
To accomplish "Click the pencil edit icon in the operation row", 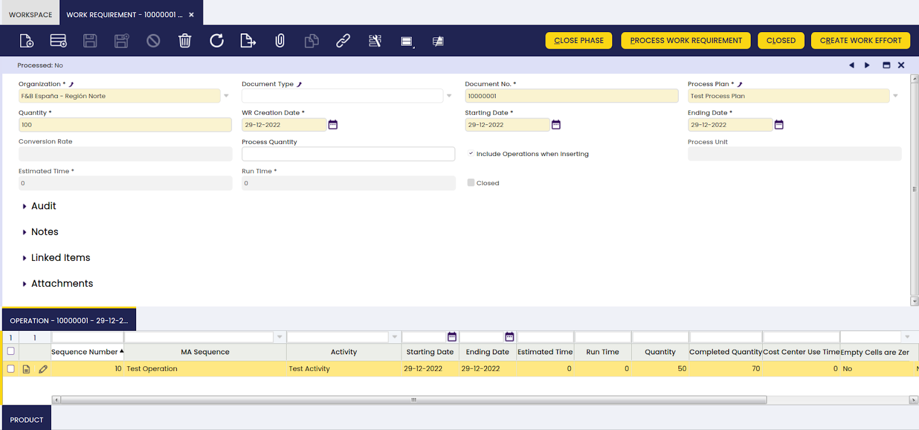I will point(43,369).
